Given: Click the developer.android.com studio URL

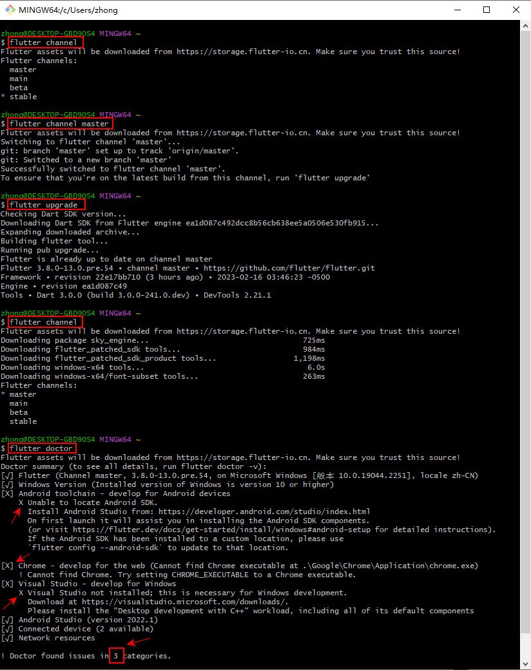Looking at the screenshot, I should click(x=264, y=512).
